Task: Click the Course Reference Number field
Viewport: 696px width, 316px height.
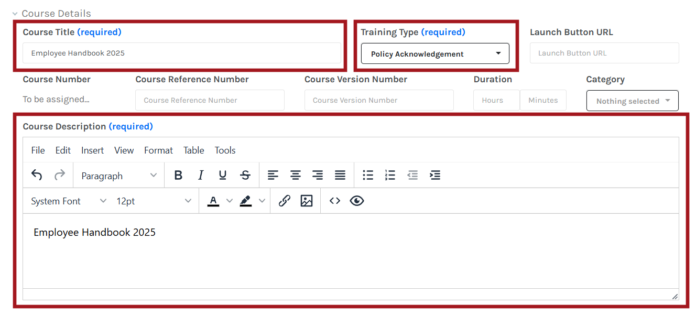Action: point(210,100)
